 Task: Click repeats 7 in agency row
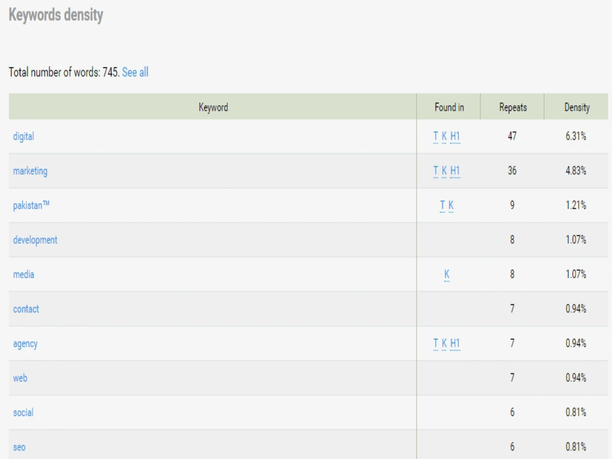(512, 343)
